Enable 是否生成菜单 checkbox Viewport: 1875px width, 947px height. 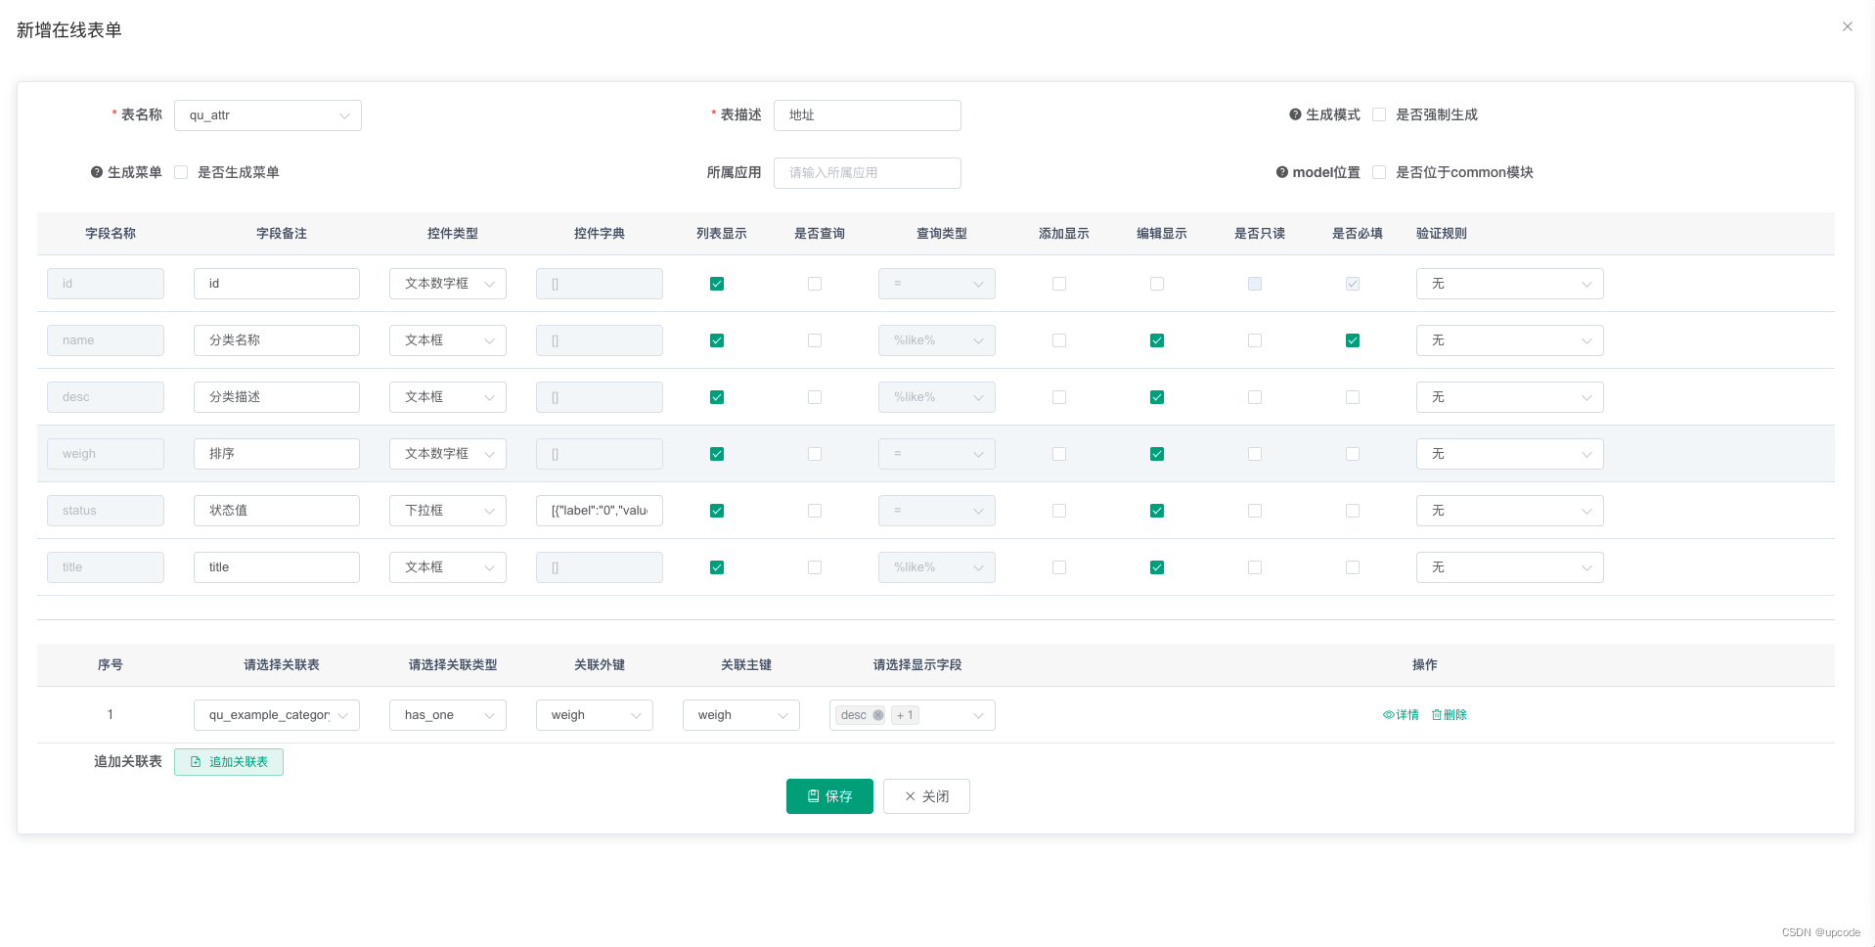(181, 172)
